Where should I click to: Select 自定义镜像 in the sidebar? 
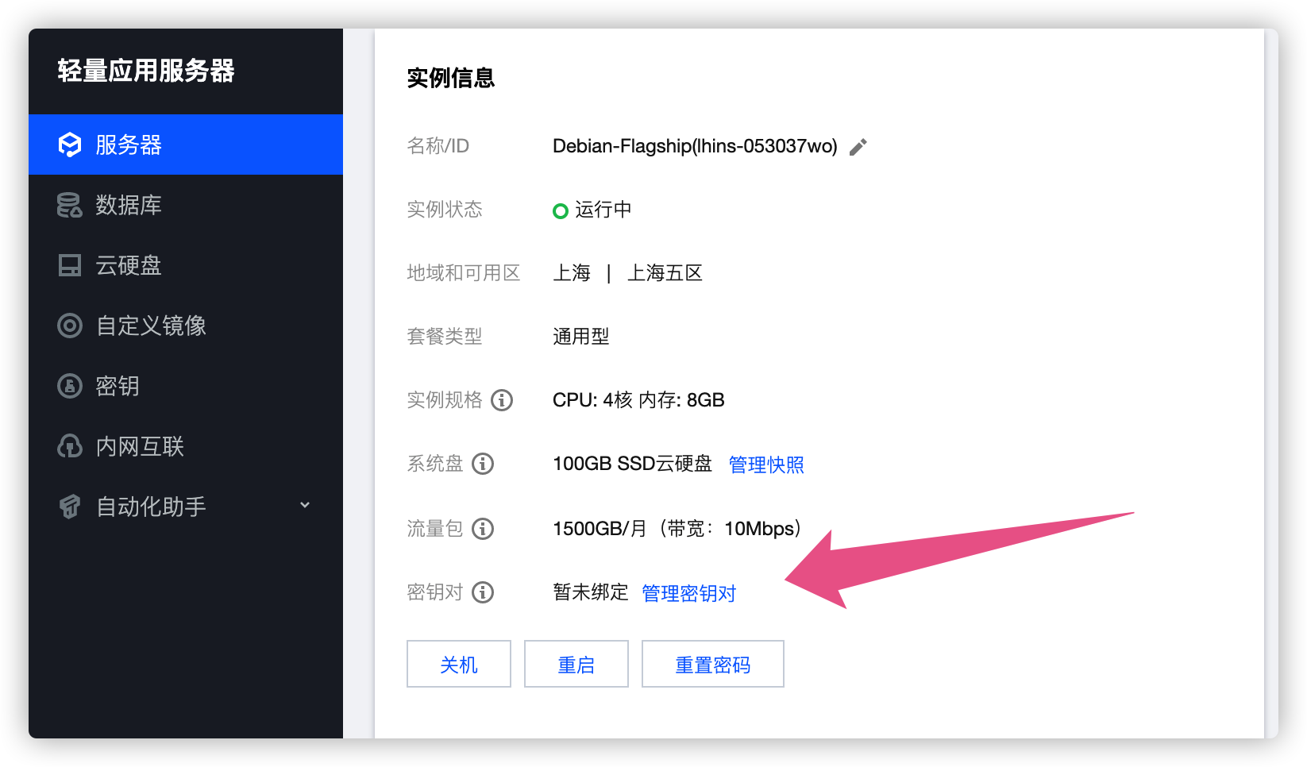(x=186, y=326)
